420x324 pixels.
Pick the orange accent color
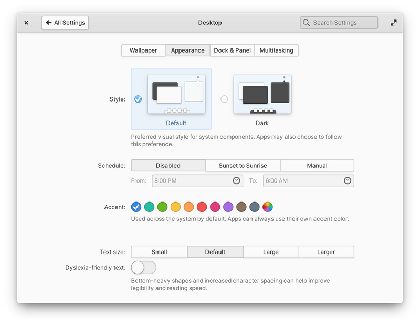pyautogui.click(x=189, y=207)
